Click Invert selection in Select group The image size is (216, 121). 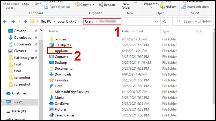pyautogui.click(x=195, y=6)
